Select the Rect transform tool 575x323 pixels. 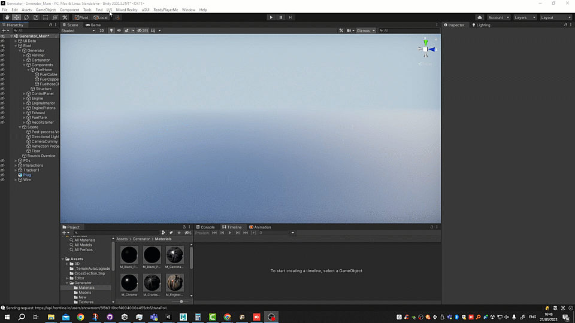46,17
